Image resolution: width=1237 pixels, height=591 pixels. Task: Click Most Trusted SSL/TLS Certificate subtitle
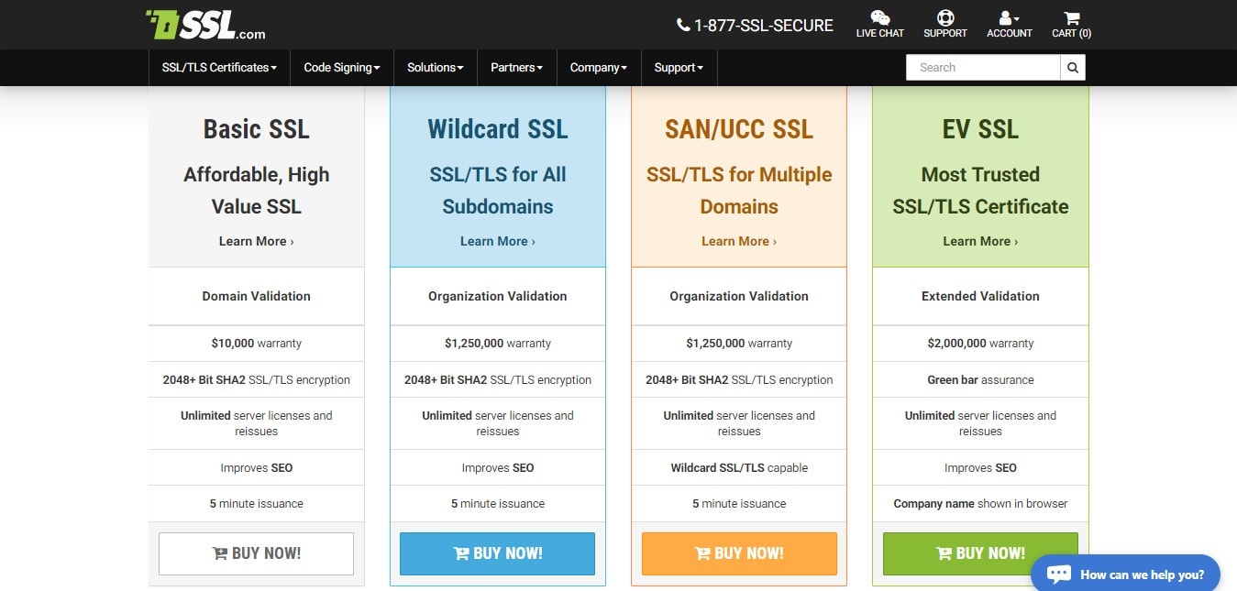(x=980, y=191)
